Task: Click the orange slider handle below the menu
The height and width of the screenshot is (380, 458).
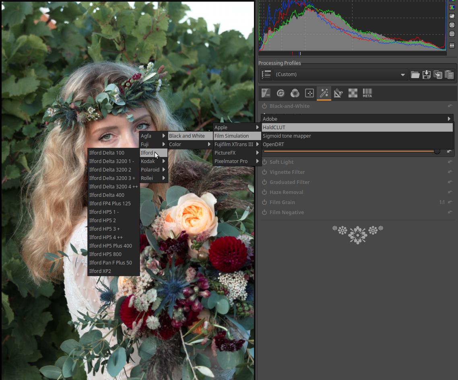Action: (x=437, y=151)
